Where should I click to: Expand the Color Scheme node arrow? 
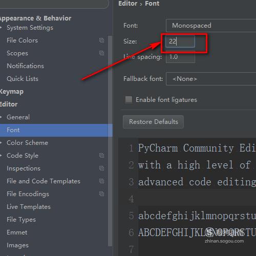[x=1, y=143]
